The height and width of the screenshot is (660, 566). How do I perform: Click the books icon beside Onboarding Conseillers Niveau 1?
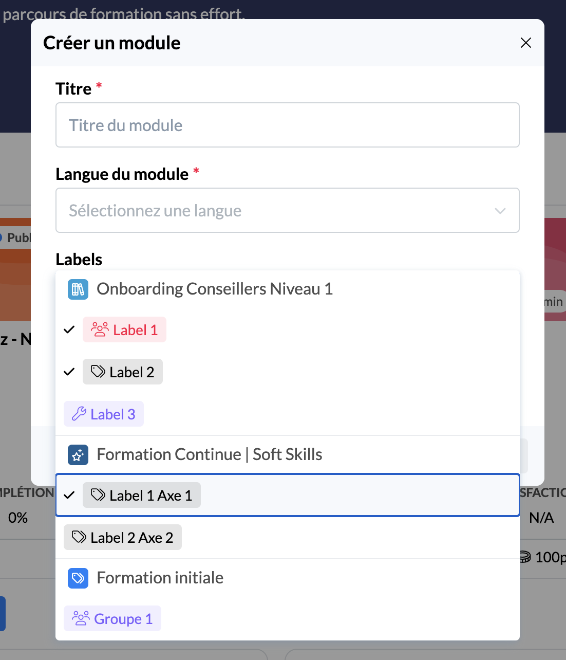click(78, 289)
